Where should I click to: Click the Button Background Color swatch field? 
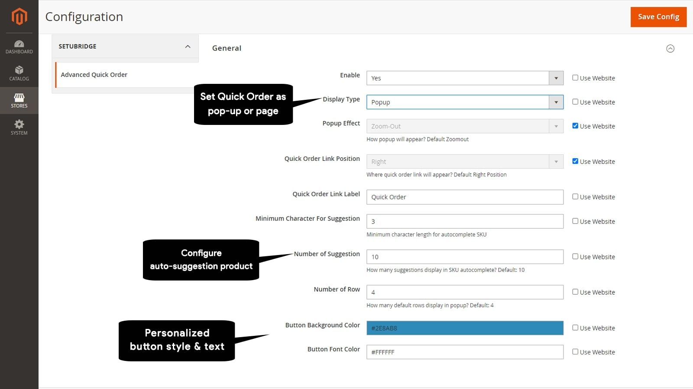coord(465,328)
